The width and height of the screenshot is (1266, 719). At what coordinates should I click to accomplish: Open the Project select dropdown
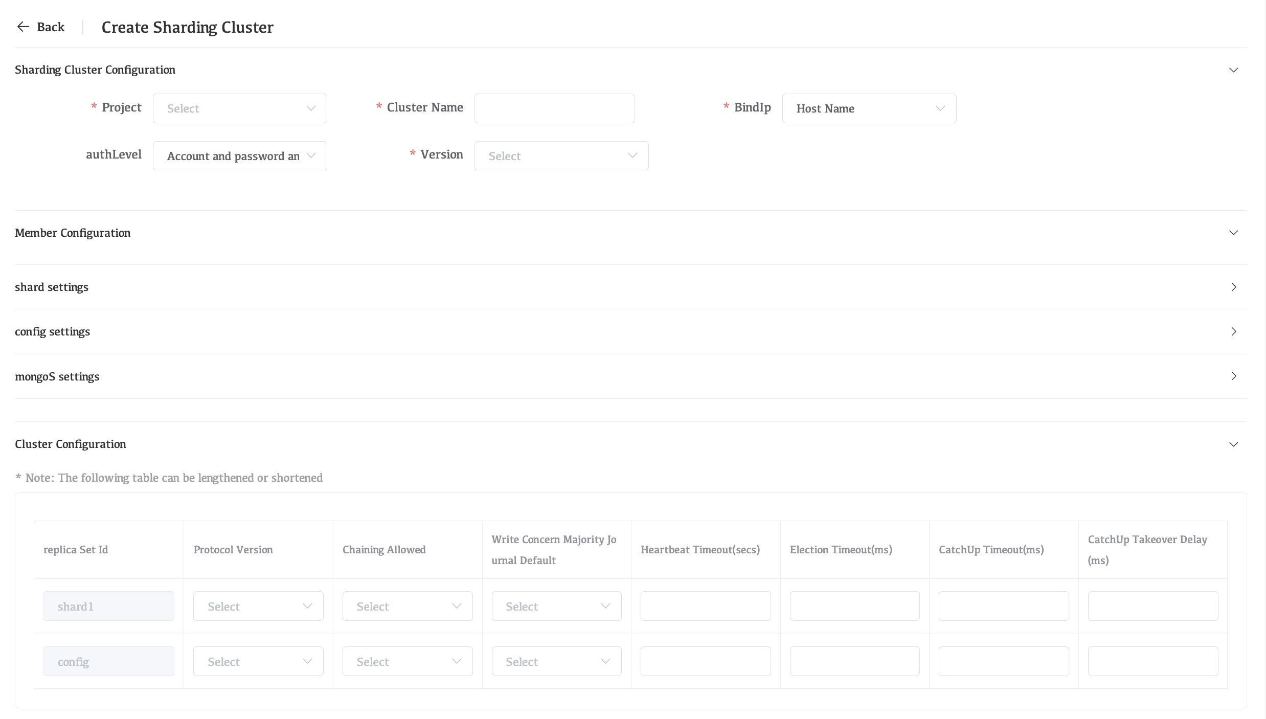tap(240, 108)
